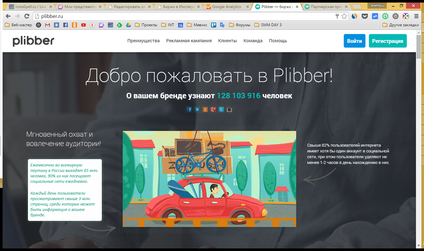Click the green circular extension icon
Screen dimensions: 424x251
click(x=385, y=16)
